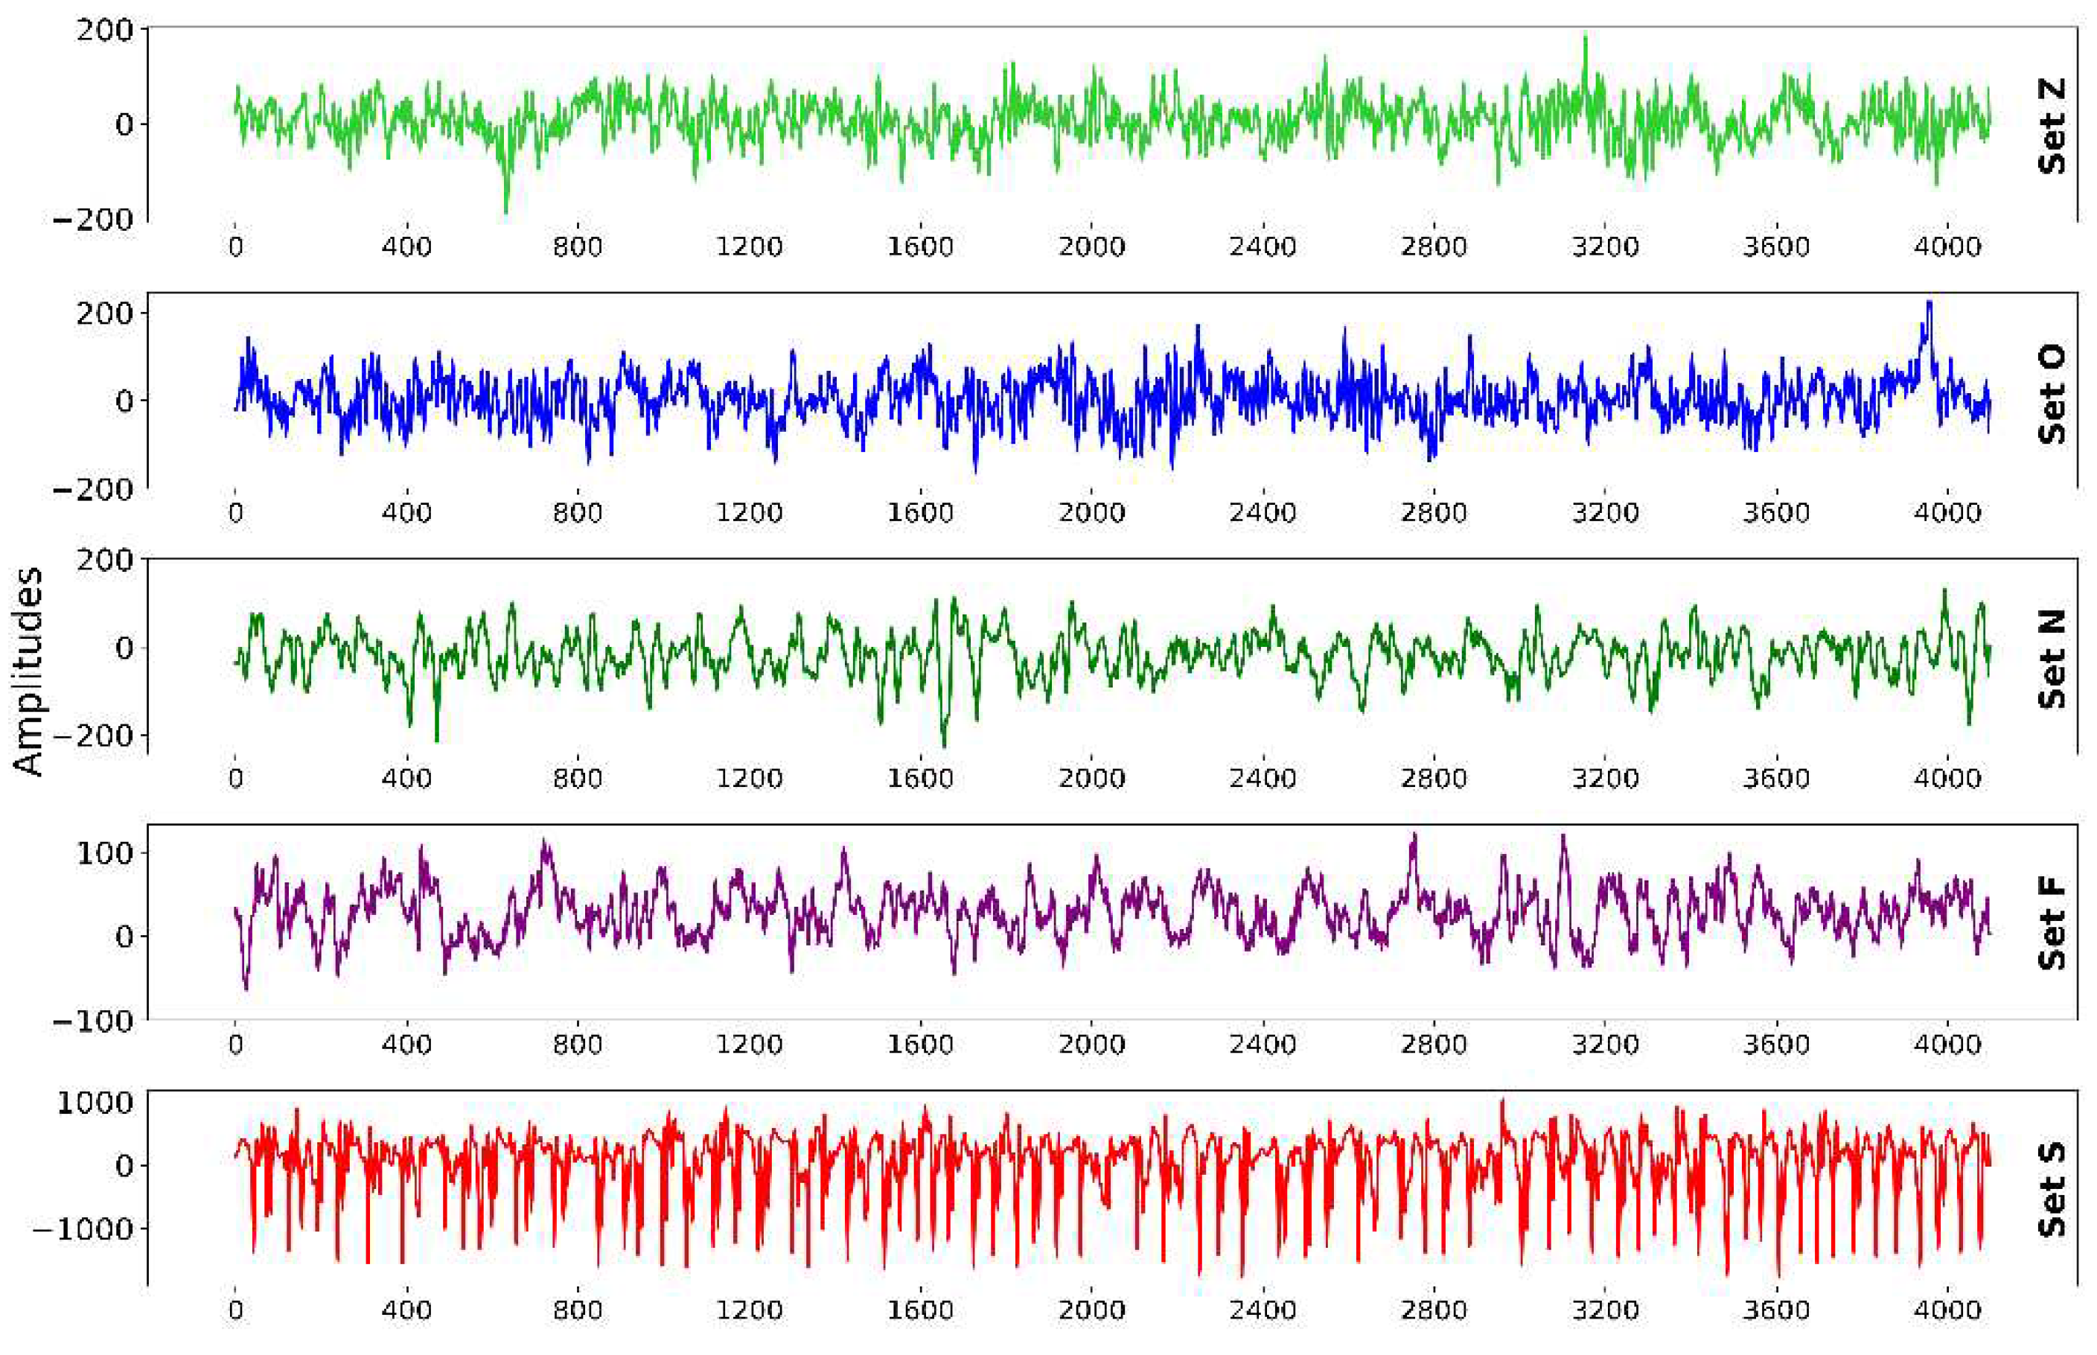2097x1355 pixels.
Task: Click the 'Set O' label
Action: tap(2052, 393)
